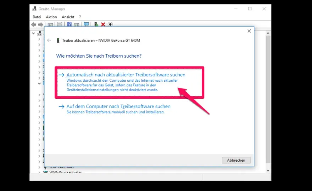This screenshot has width=312, height=191.
Task: Click the vertical scrollbar thumb of device tree
Action: click(268, 99)
